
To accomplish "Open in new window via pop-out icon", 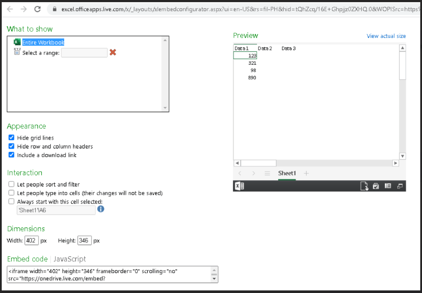I will [x=400, y=186].
